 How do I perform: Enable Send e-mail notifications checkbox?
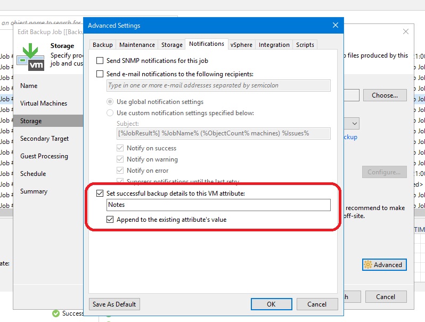pos(100,74)
